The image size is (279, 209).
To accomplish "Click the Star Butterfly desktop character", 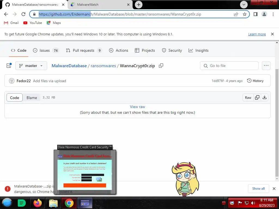I will click(x=185, y=179).
